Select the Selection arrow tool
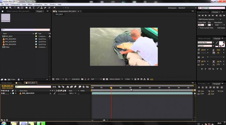 (3, 8)
